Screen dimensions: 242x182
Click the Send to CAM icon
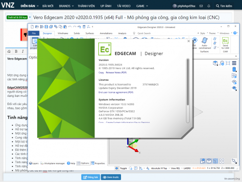[225, 40]
